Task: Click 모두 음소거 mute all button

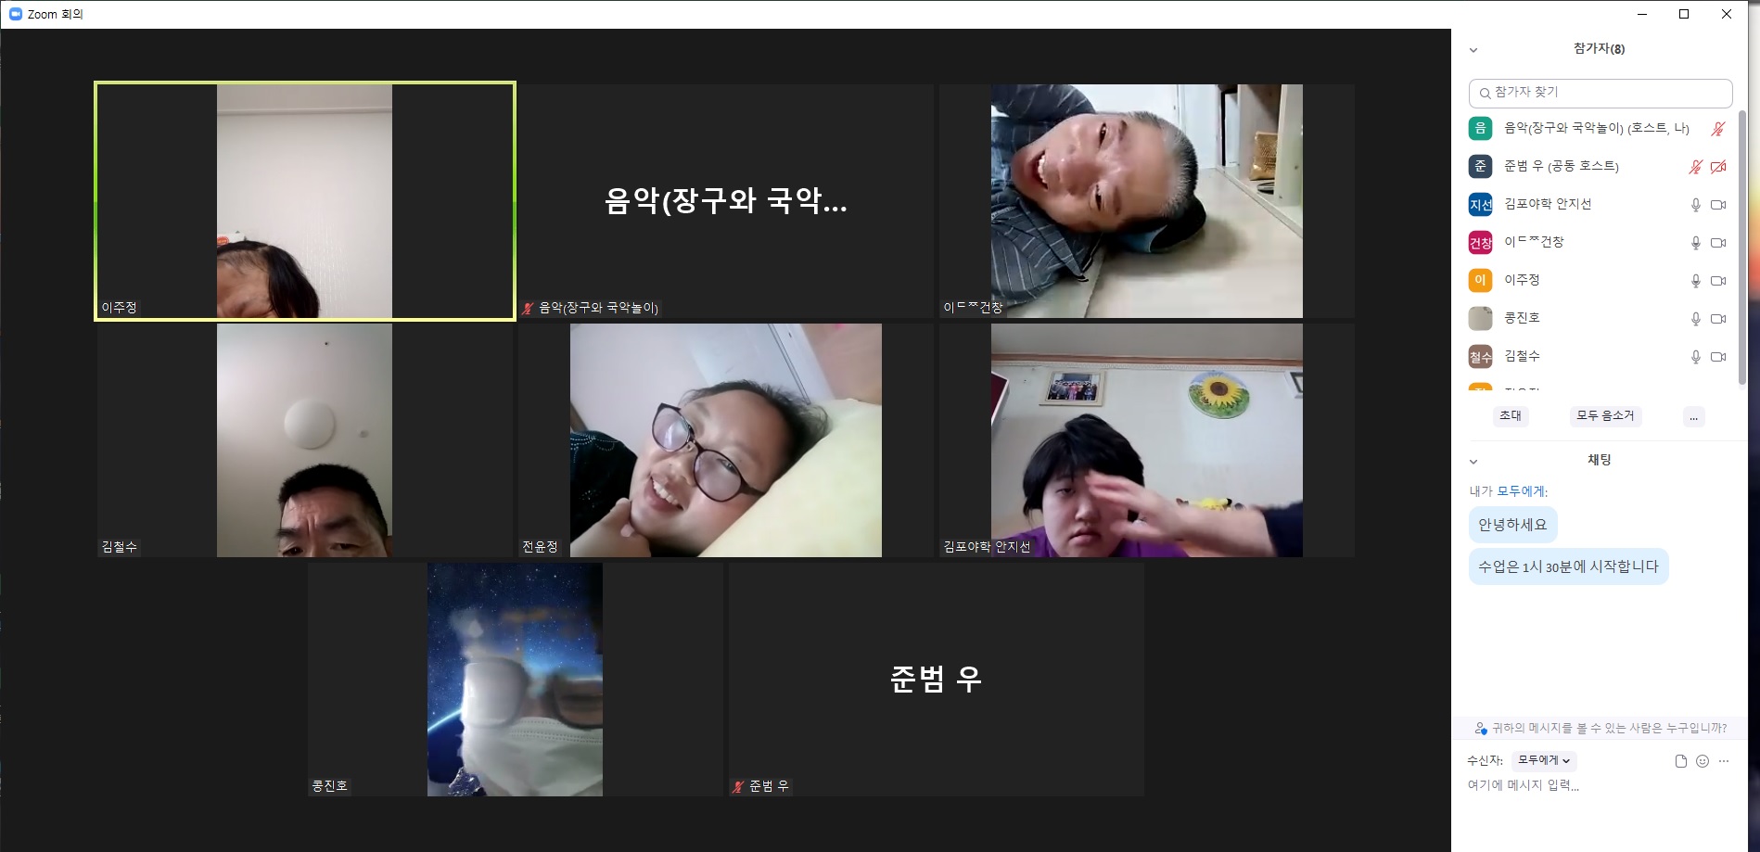Action: pos(1605,416)
